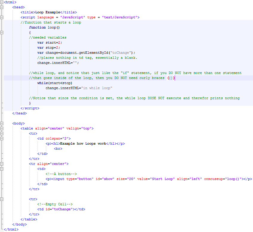Click the valign="top" attribute
253x232 pixels.
tap(79, 128)
